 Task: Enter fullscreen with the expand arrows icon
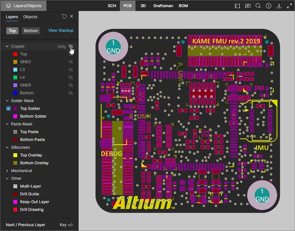pyautogui.click(x=289, y=6)
